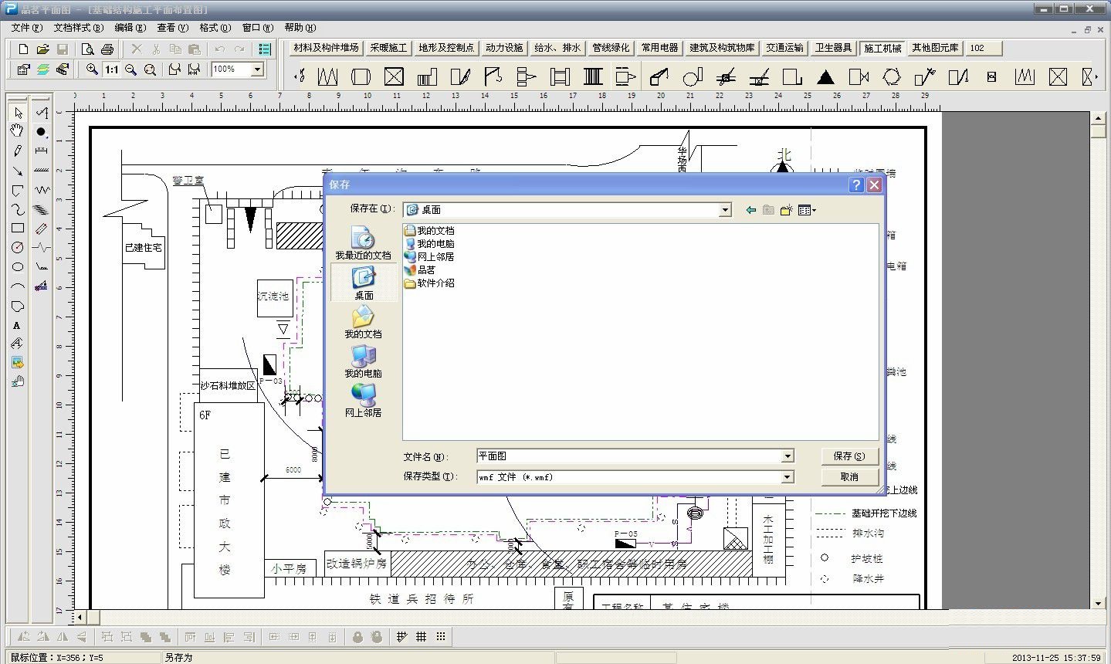The height and width of the screenshot is (664, 1111).
Task: Toggle the 1:1 actual size button
Action: coord(112,69)
